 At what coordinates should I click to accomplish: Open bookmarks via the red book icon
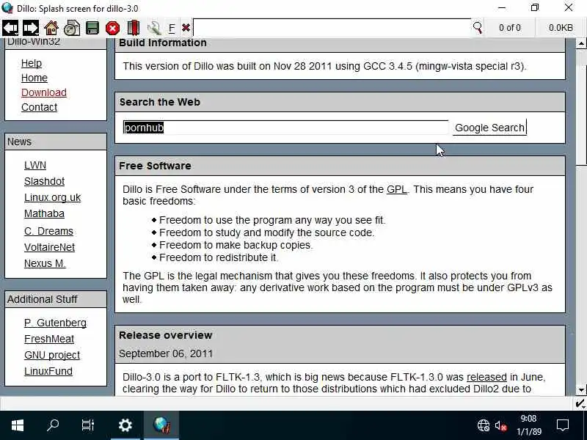134,28
